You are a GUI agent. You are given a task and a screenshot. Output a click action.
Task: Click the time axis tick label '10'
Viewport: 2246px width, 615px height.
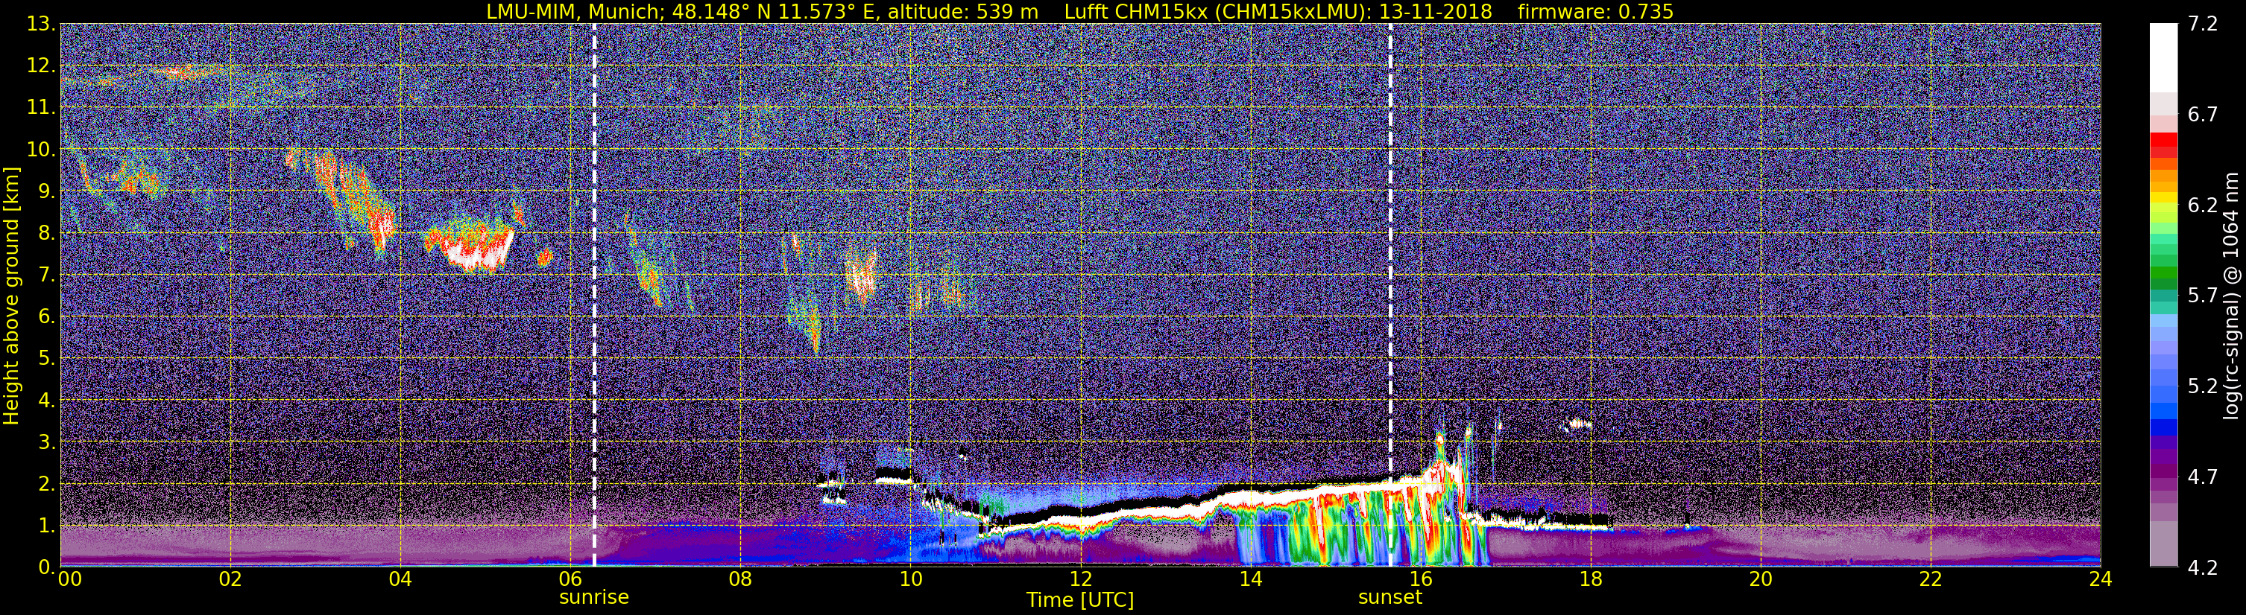[910, 579]
